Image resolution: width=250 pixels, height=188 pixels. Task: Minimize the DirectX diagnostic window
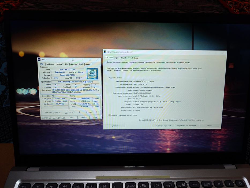(x=209, y=53)
